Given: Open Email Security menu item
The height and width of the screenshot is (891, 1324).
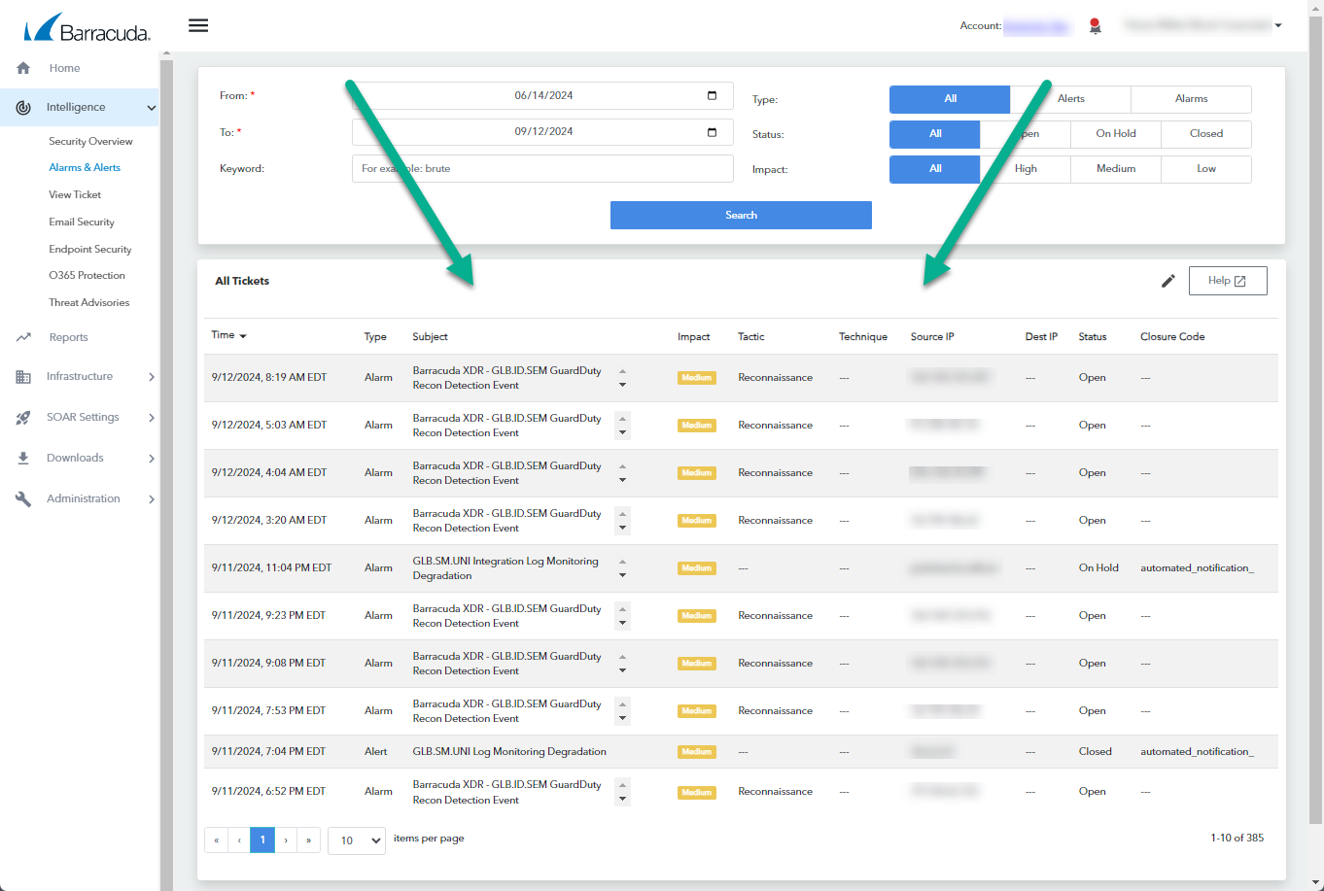Looking at the screenshot, I should click(82, 223).
